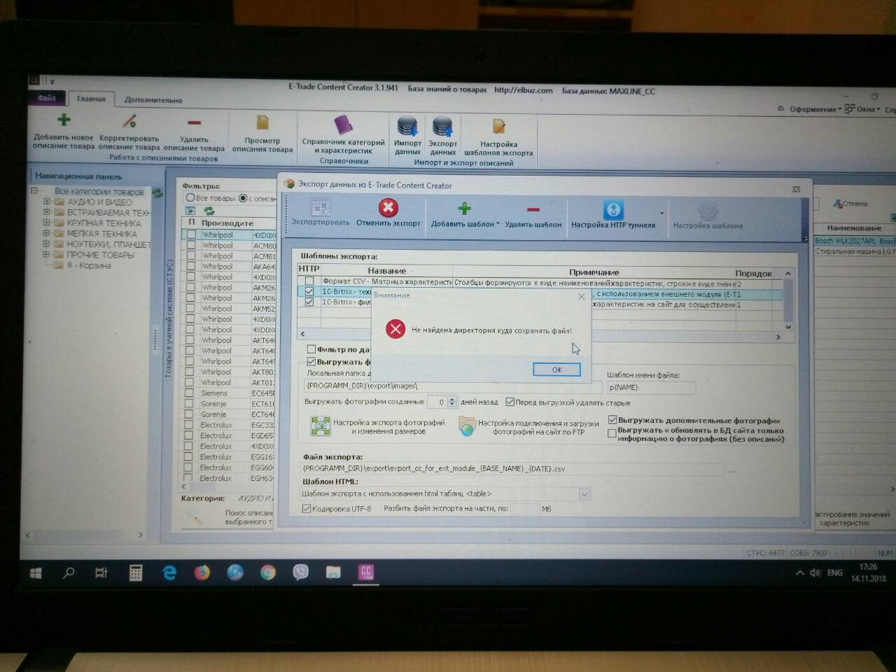Viewport: 896px width, 672px height.
Task: Select the Все товары radio button
Action: tap(190, 198)
